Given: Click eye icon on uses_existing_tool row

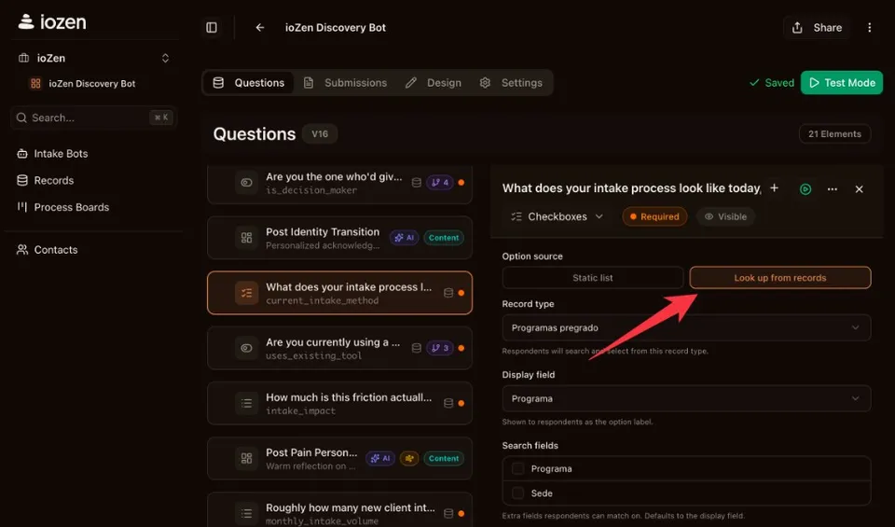Looking at the screenshot, I should pyautogui.click(x=246, y=348).
